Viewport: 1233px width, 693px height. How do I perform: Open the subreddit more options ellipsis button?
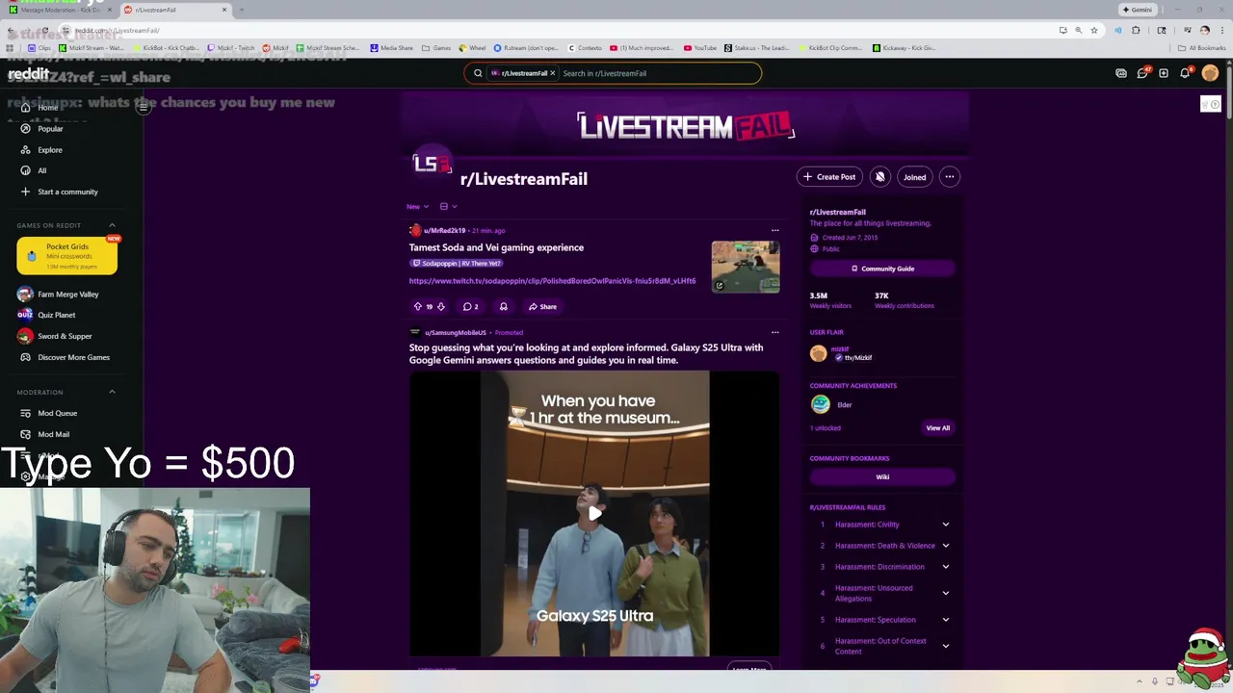[949, 176]
